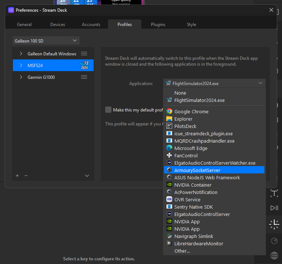282x264 pixels.
Task: Enable the Make this my default profile checkbox
Action: point(108,110)
